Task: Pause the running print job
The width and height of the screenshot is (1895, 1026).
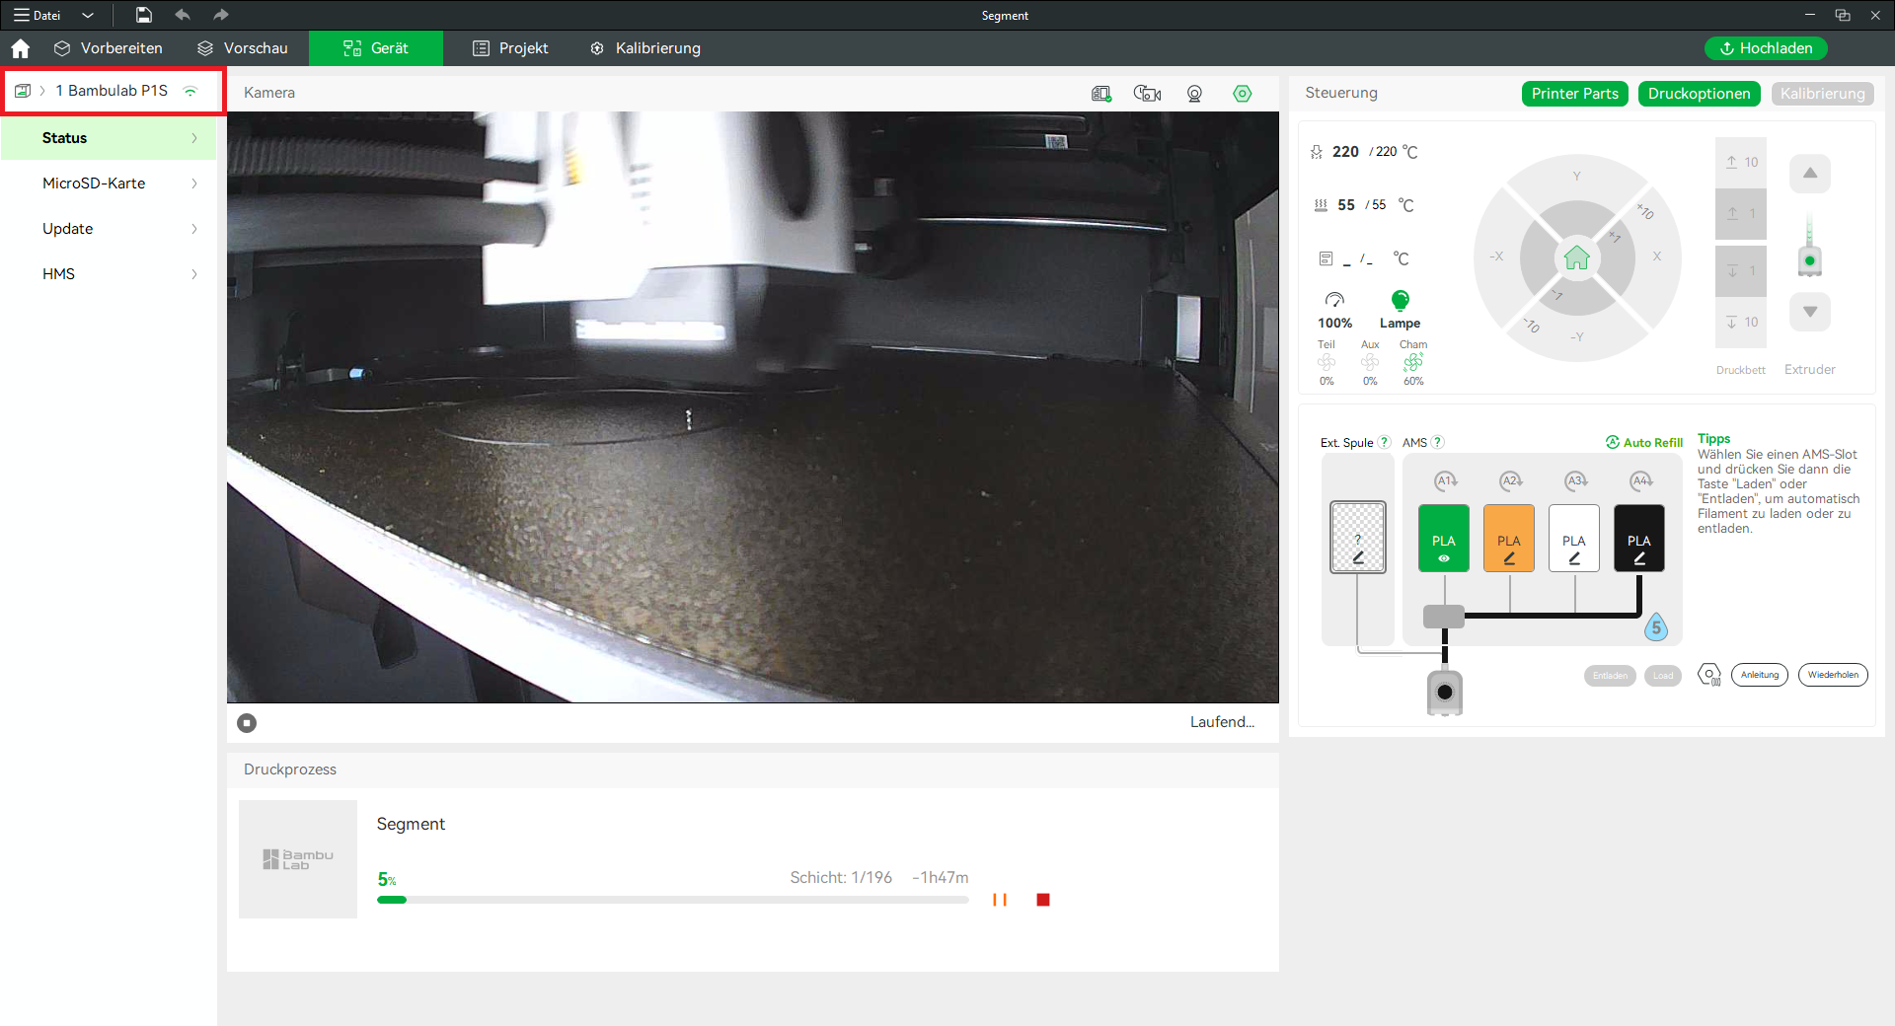Action: point(1000,900)
